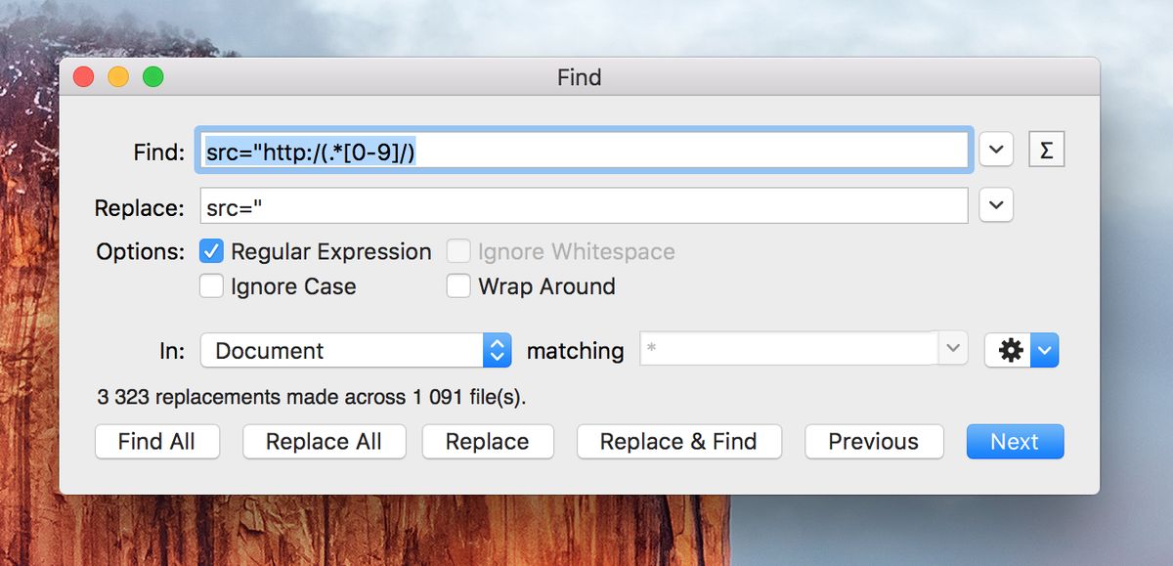This screenshot has height=566, width=1173.
Task: Jump to the Next match
Action: [x=1014, y=442]
